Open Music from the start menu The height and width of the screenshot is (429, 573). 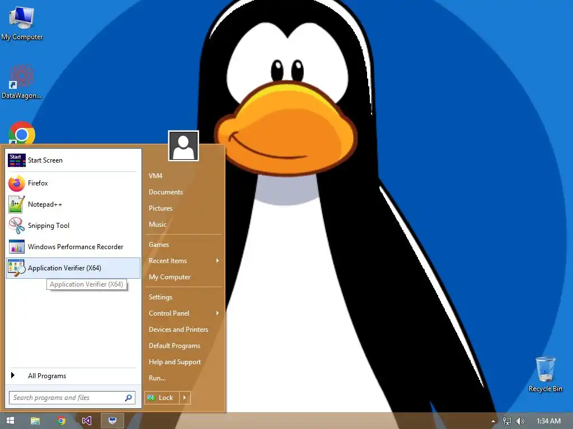tap(157, 225)
